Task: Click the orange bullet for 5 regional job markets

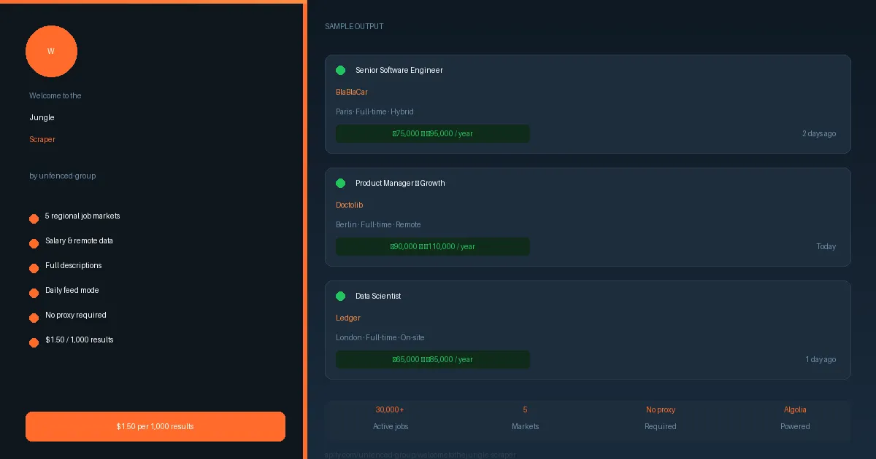Action: click(x=34, y=219)
